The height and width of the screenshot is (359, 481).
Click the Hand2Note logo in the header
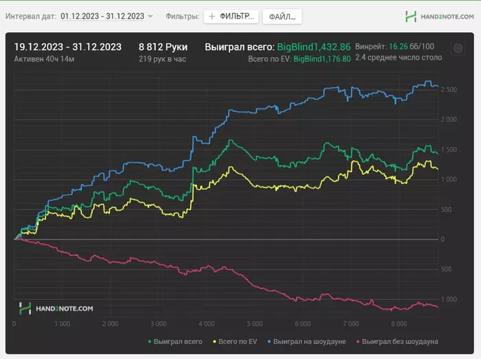pos(439,16)
